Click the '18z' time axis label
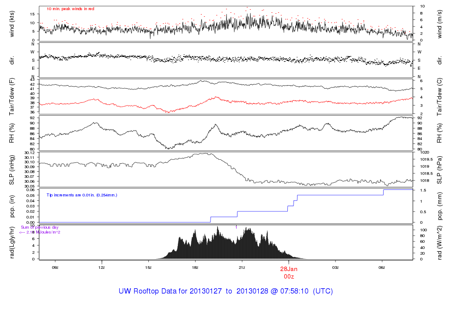The image size is (452, 309). coord(195,268)
